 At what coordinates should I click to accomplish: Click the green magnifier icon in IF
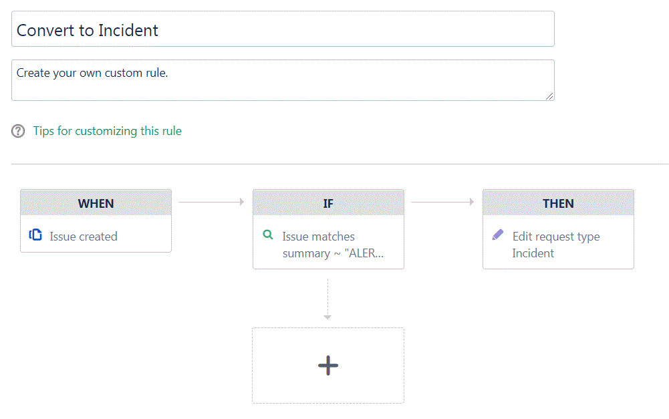[268, 235]
